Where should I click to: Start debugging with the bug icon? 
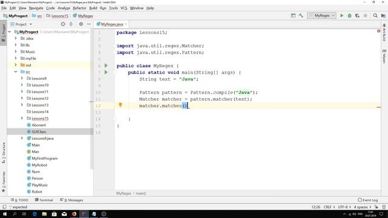click(x=349, y=16)
